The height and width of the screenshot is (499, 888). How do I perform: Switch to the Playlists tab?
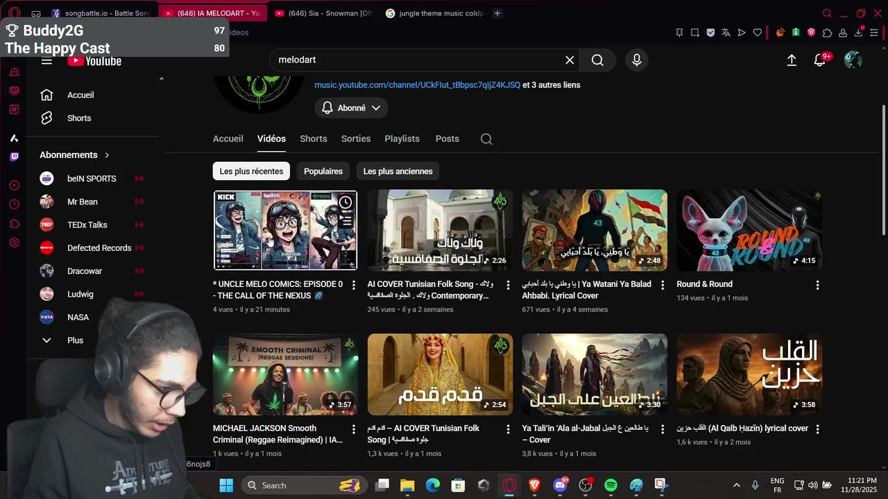coord(402,139)
